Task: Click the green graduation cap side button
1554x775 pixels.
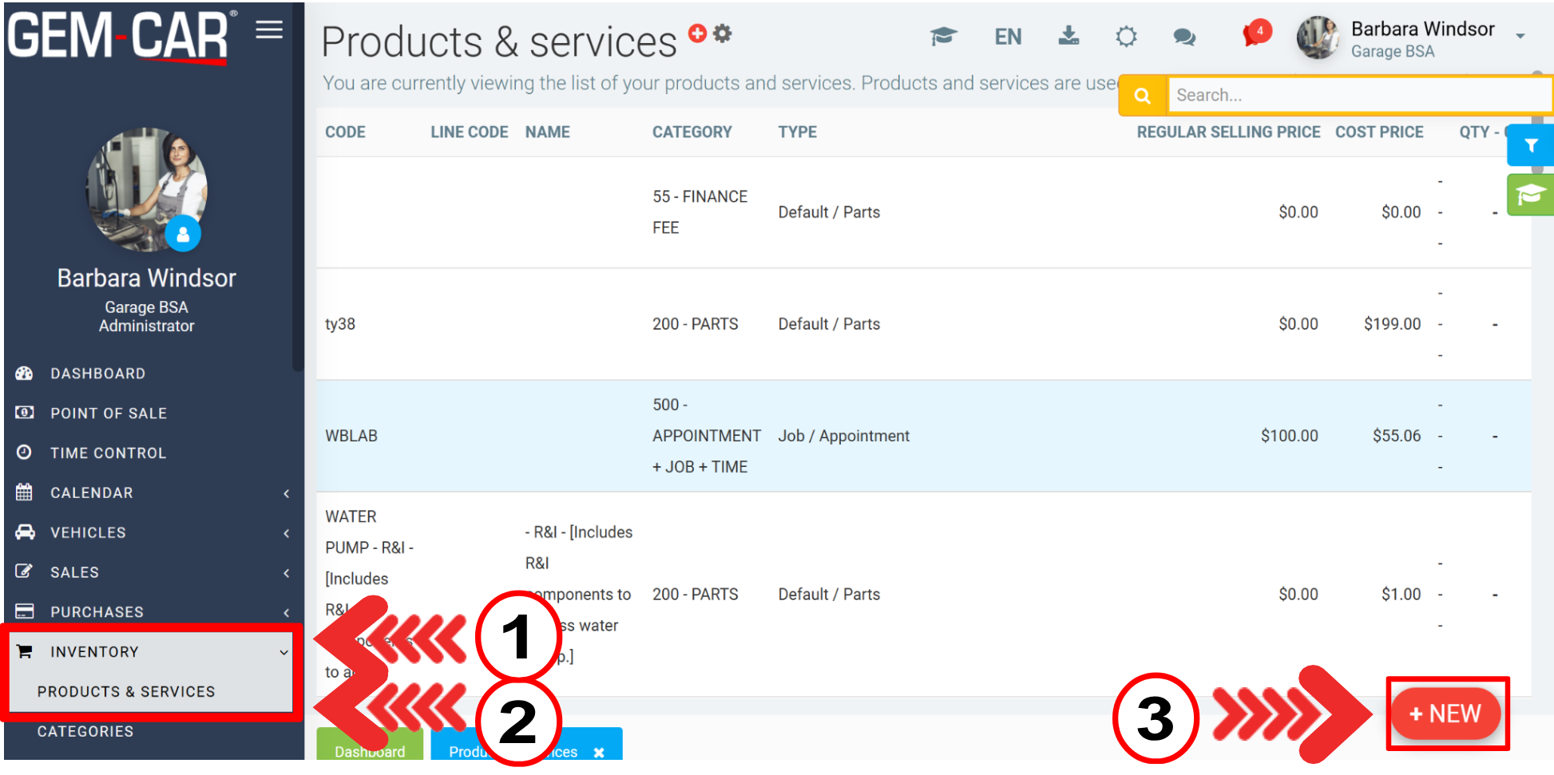Action: [1530, 195]
